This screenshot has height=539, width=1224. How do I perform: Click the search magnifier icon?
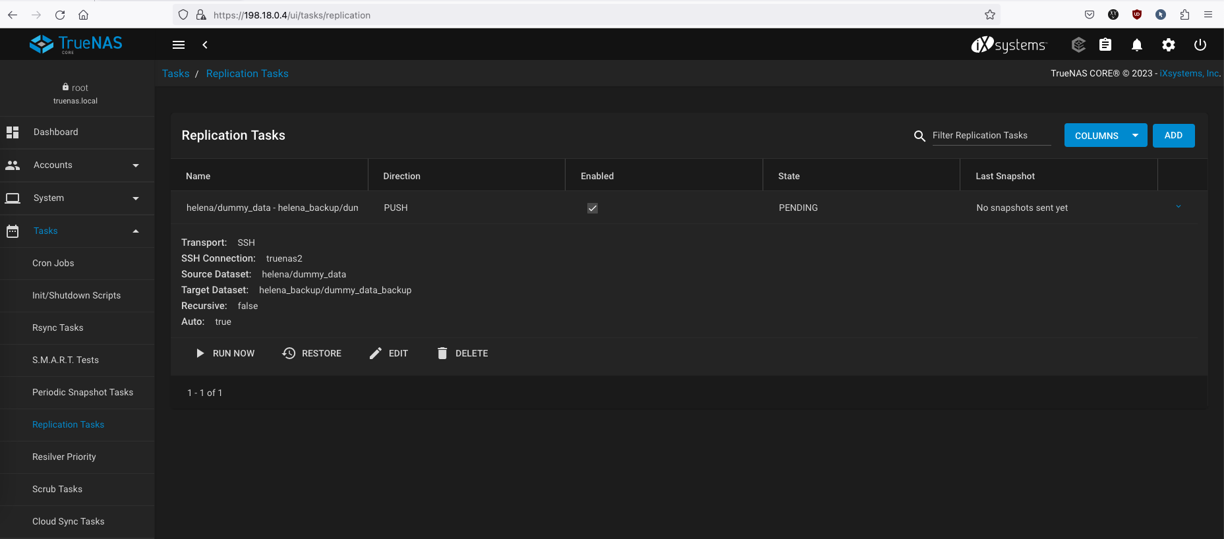[919, 136]
